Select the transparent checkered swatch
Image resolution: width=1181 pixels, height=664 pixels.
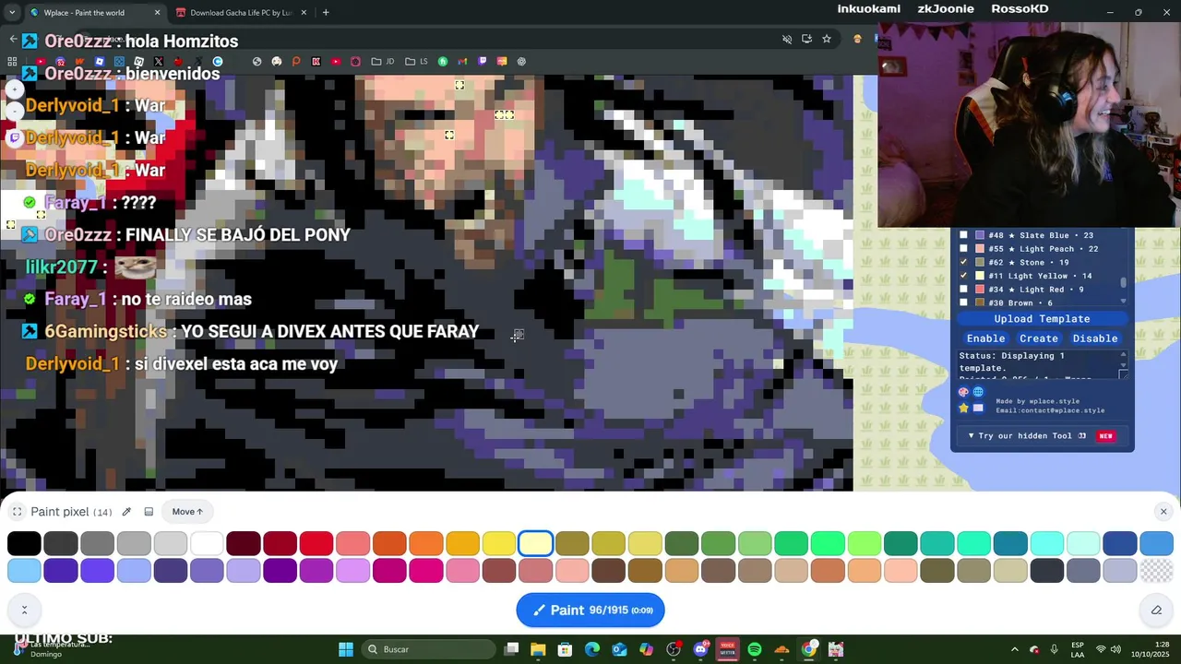tap(1156, 571)
